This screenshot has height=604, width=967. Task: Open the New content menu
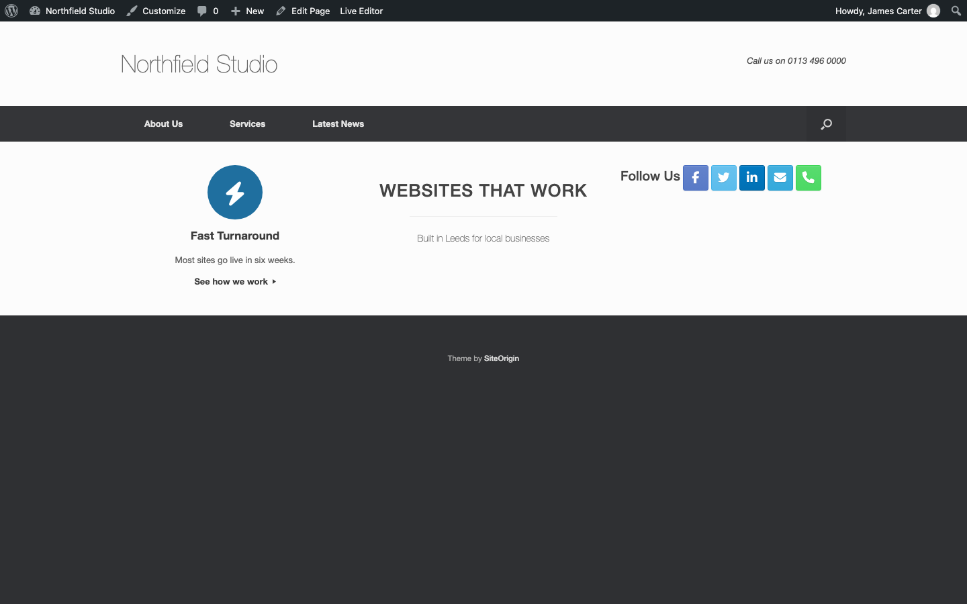pyautogui.click(x=247, y=11)
